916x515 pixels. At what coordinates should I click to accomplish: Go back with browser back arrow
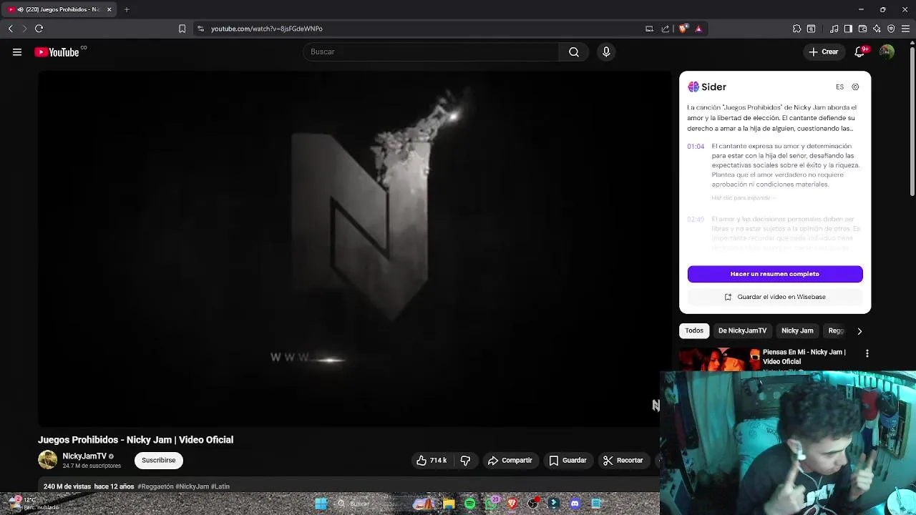tap(10, 29)
